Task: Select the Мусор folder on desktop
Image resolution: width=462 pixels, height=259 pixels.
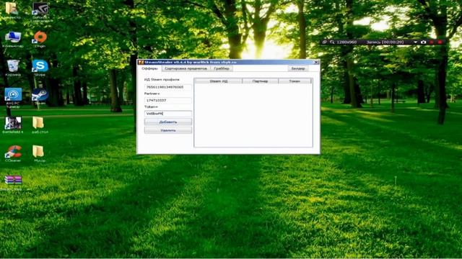Action: click(38, 153)
